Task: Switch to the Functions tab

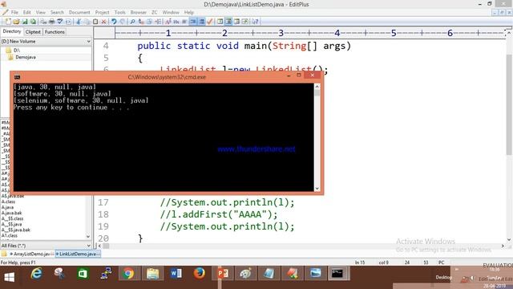Action: [55, 32]
